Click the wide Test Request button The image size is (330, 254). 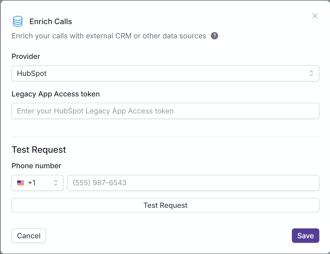(x=165, y=205)
